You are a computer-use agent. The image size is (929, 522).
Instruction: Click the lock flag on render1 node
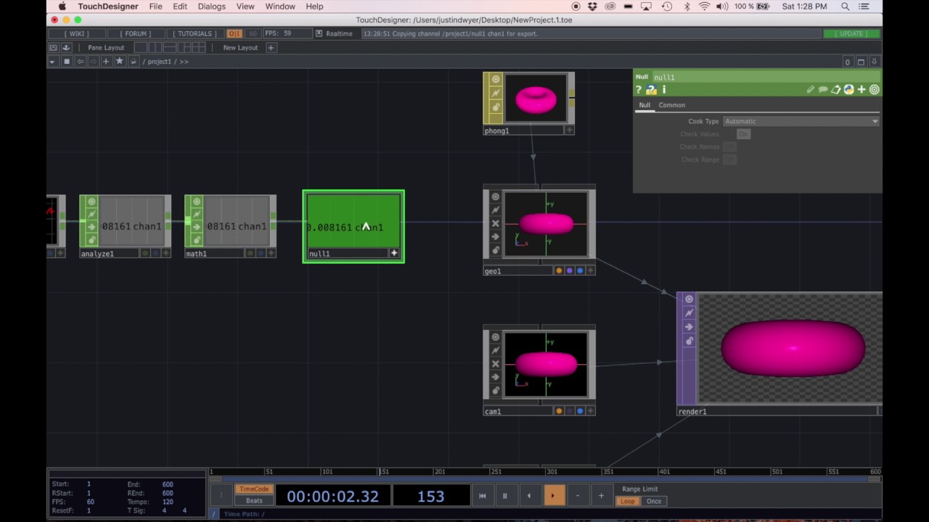click(x=689, y=341)
